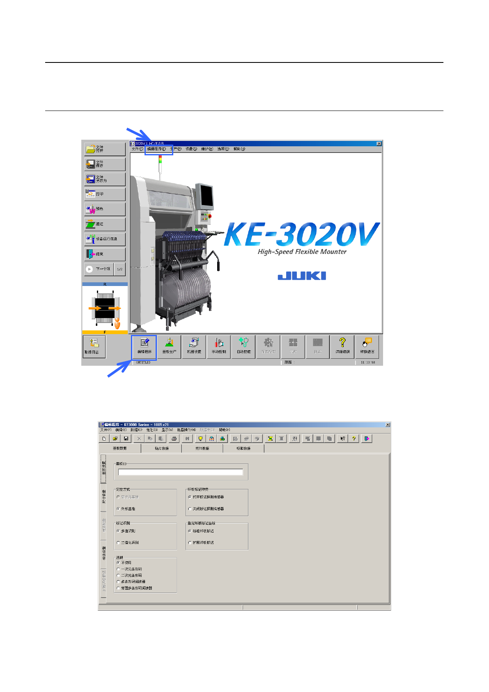Click the 打印 print button in sidebar
Image resolution: width=489 pixels, height=692 pixels.
click(105, 194)
